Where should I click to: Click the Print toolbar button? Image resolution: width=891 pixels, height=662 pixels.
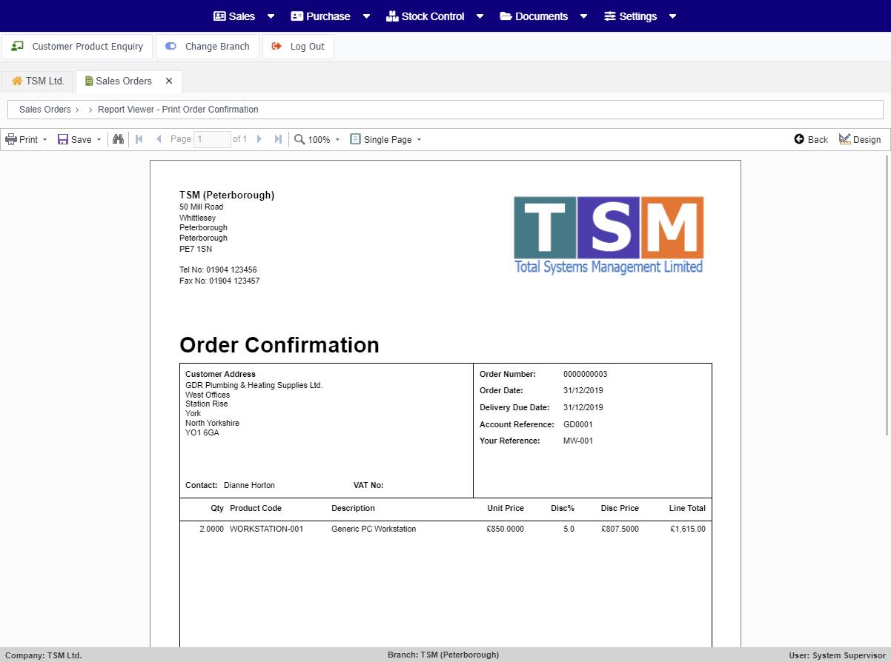coord(21,139)
